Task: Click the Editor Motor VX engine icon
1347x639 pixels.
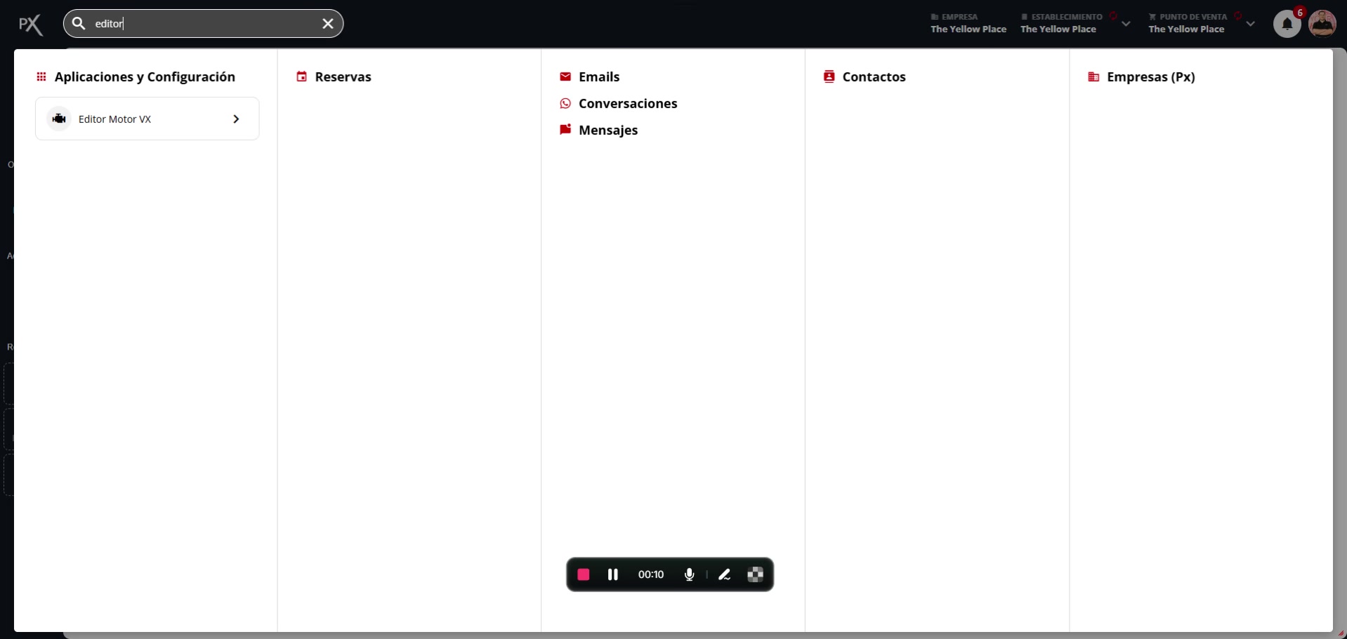Action: (59, 119)
